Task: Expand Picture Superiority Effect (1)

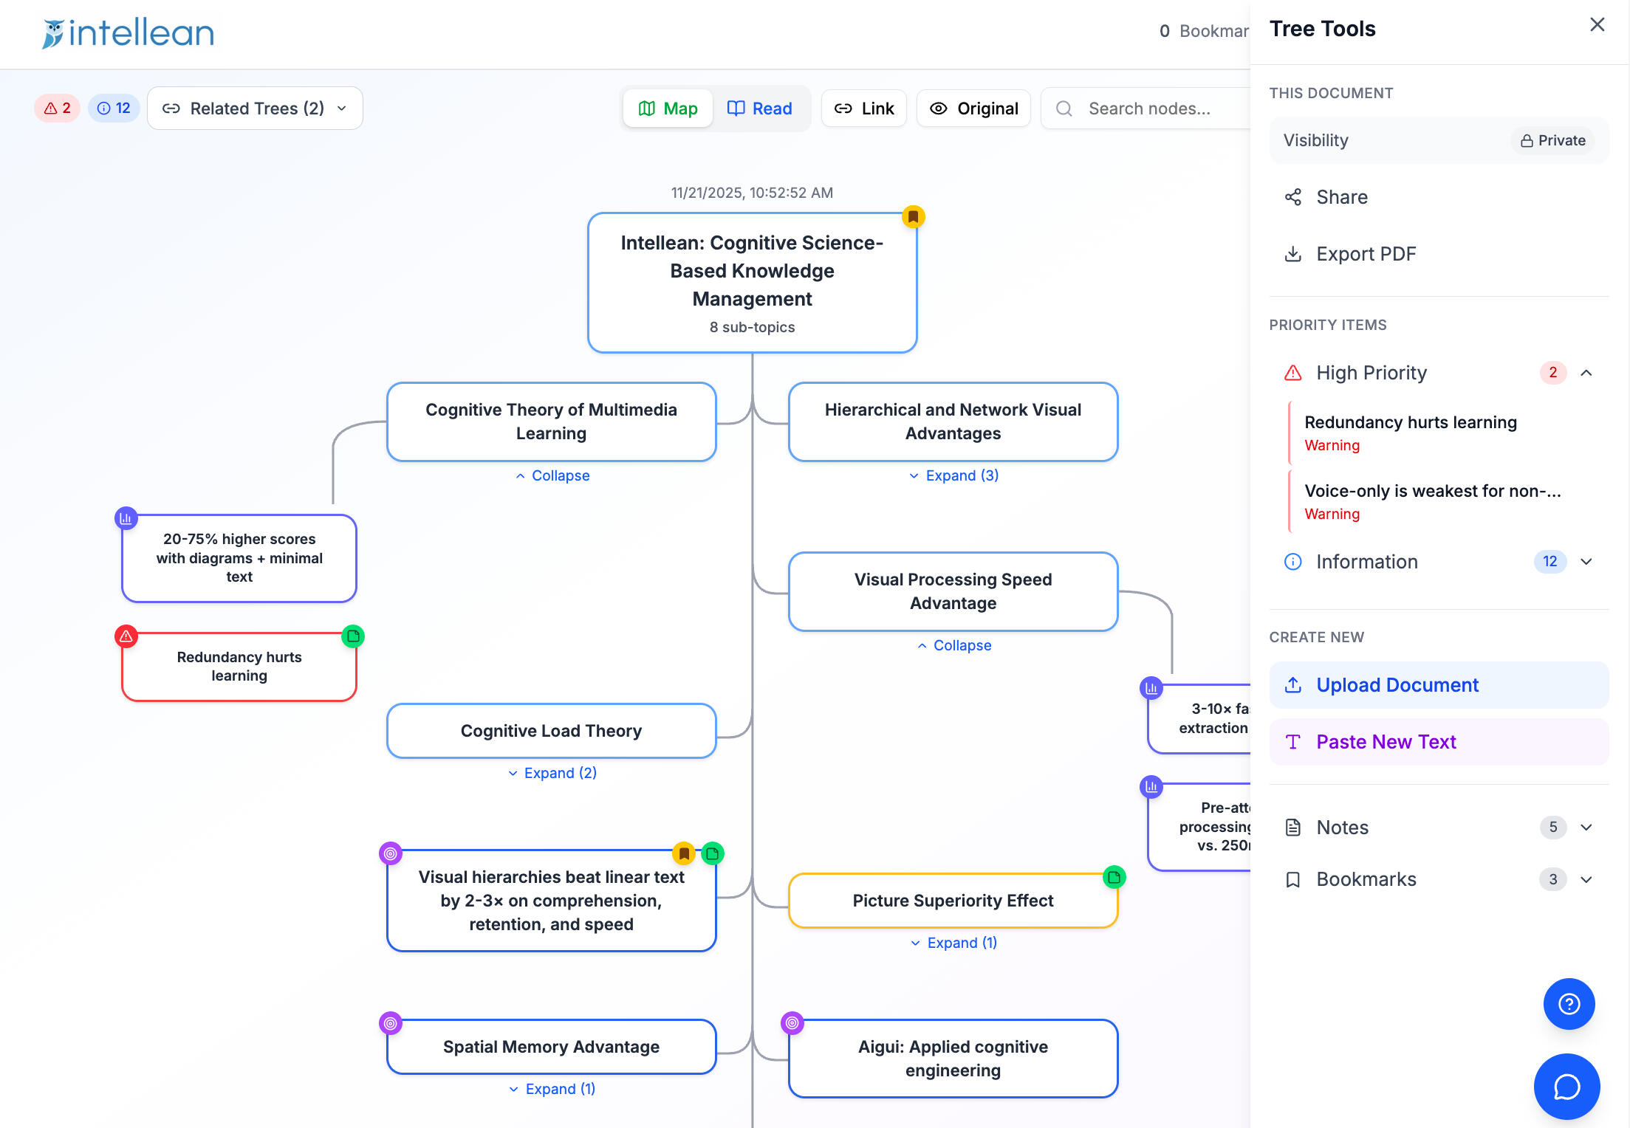Action: pos(953,943)
